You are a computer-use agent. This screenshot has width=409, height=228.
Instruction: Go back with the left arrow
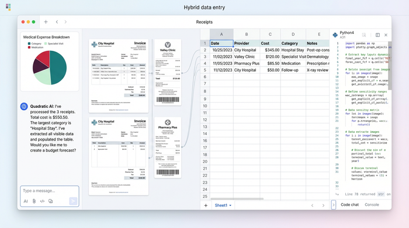coord(57,22)
